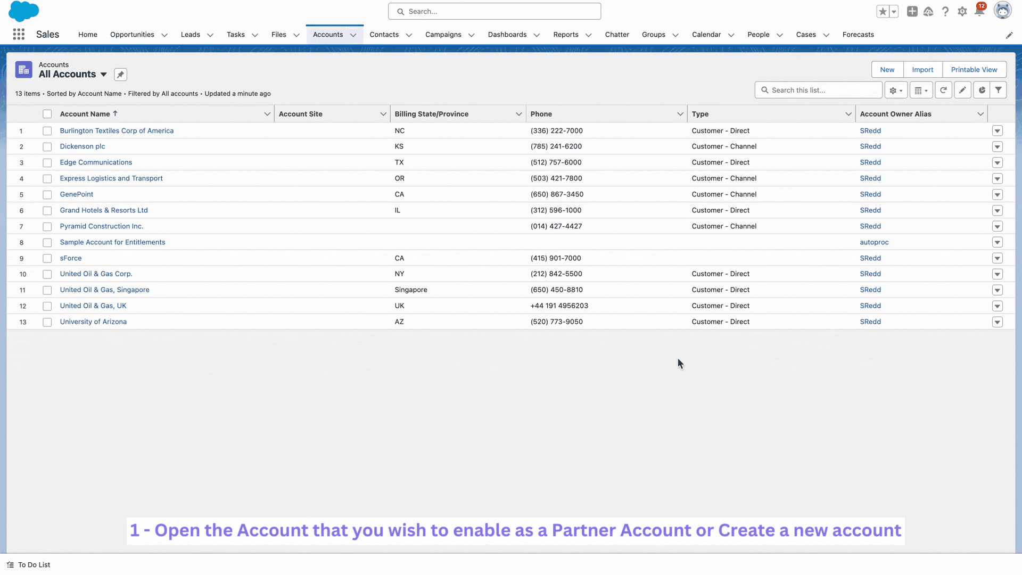
Task: Search this list input field
Action: tap(819, 90)
